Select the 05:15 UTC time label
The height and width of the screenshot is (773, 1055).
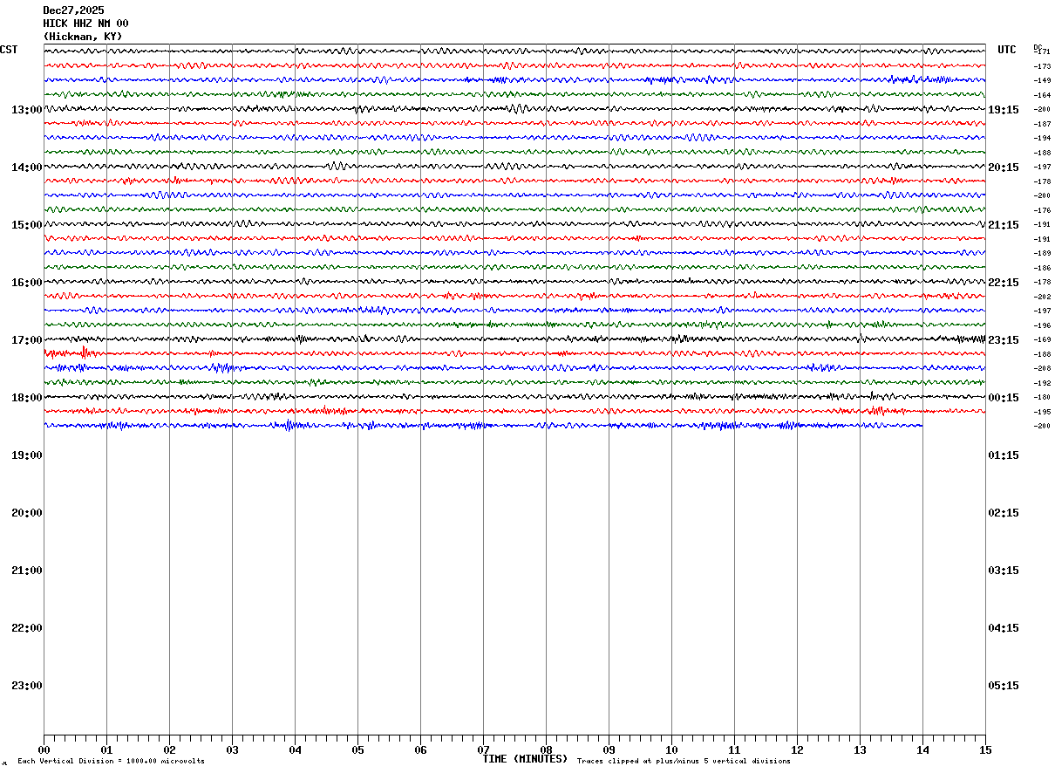click(x=1004, y=686)
